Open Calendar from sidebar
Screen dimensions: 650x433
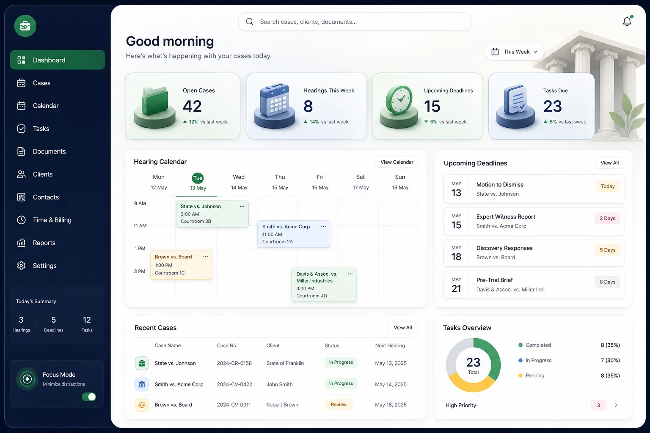(x=58, y=106)
